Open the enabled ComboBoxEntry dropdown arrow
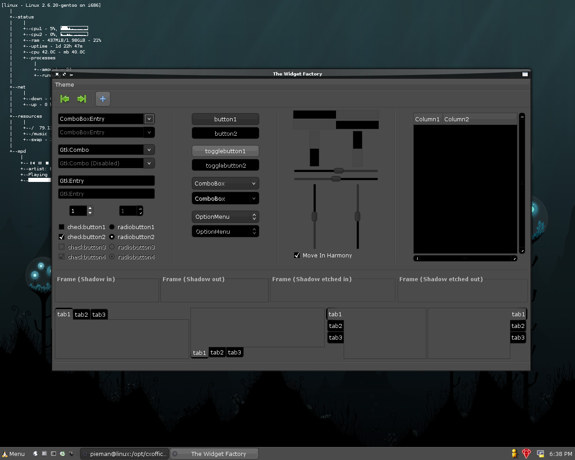The image size is (575, 460). click(149, 119)
